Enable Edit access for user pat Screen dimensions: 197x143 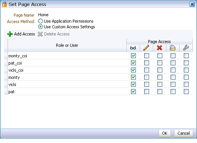pos(146,92)
